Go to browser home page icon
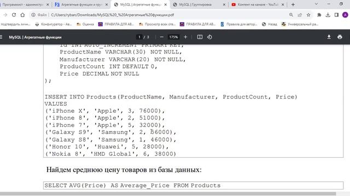 point(22,15)
